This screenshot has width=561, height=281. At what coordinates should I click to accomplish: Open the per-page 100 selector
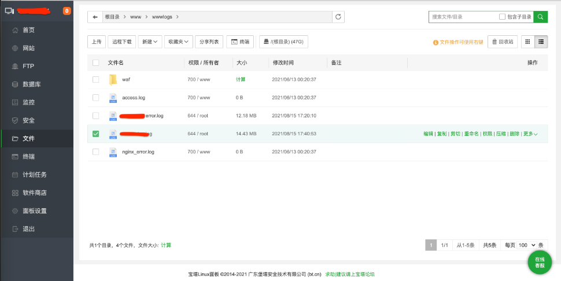point(527,245)
